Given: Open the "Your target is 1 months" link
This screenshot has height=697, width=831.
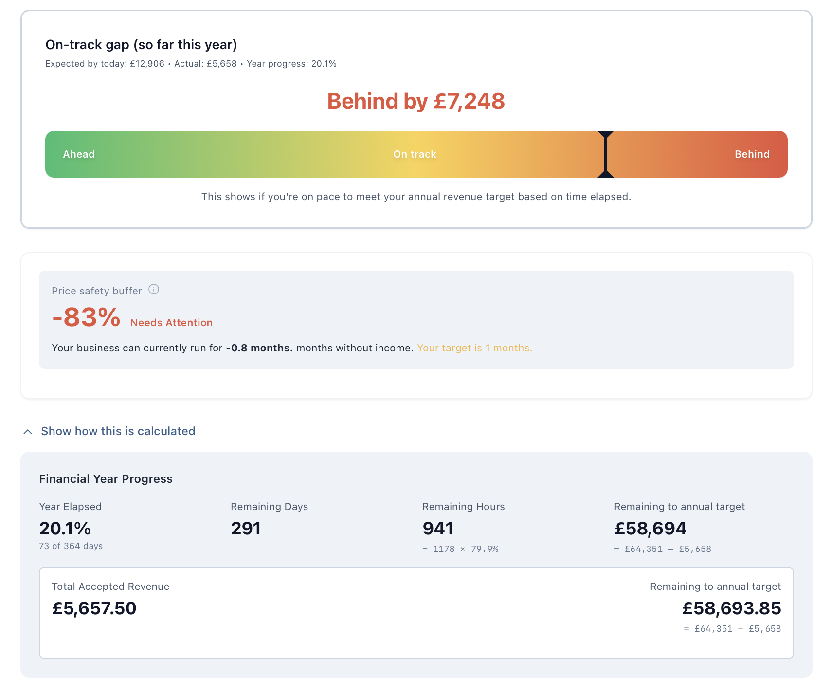Looking at the screenshot, I should coord(474,348).
